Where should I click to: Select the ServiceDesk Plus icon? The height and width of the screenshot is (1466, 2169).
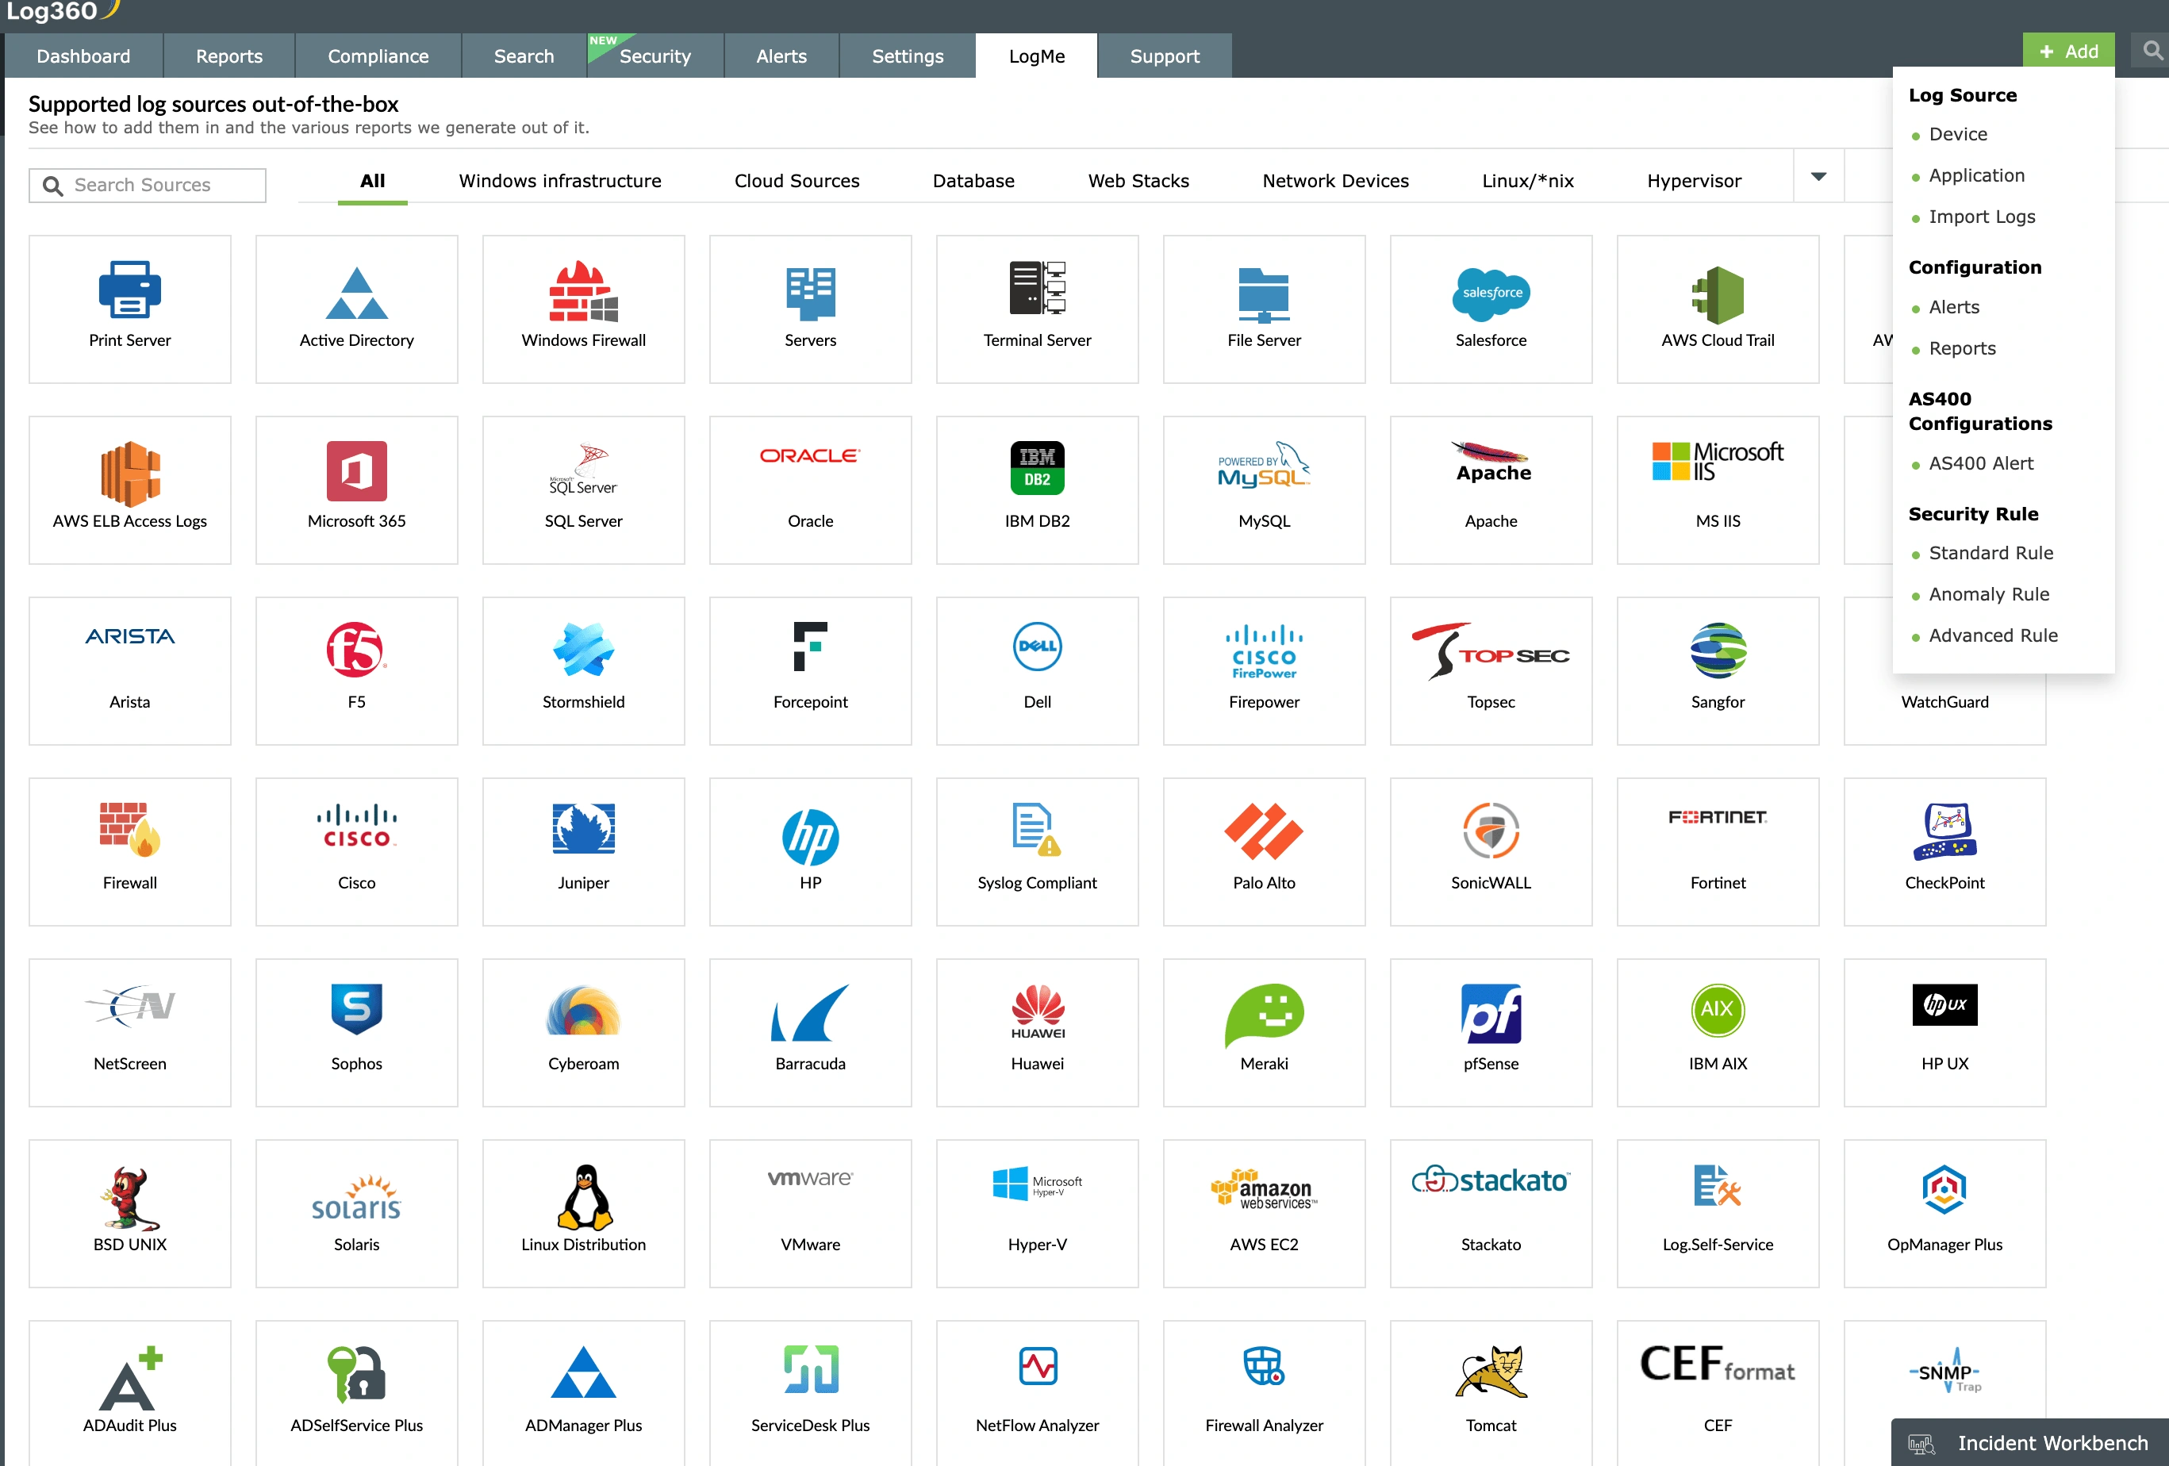click(x=810, y=1369)
